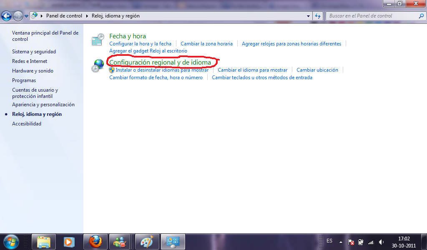427x250 pixels.
Task: Select Sistema y seguridad in sidebar
Action: pos(34,52)
